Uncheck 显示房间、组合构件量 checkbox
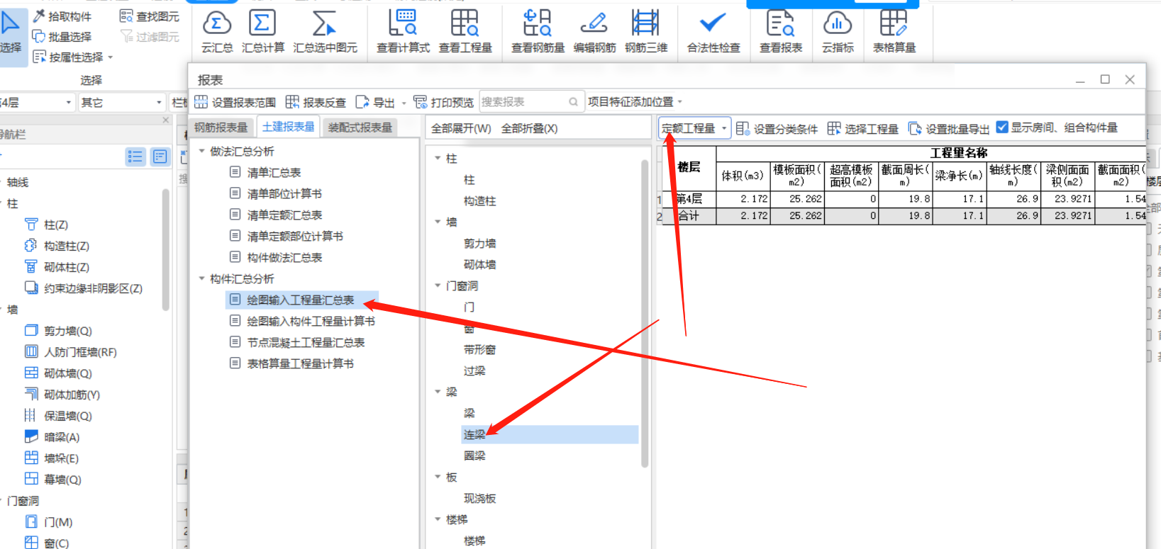1161x549 pixels. coord(1002,128)
